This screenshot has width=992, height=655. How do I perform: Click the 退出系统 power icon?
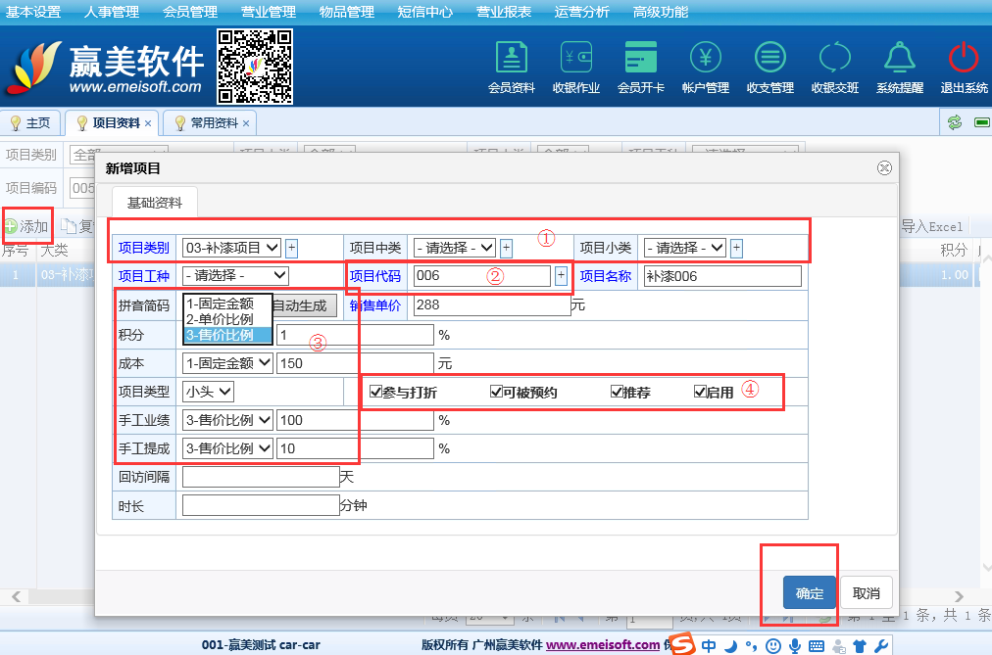tap(964, 59)
